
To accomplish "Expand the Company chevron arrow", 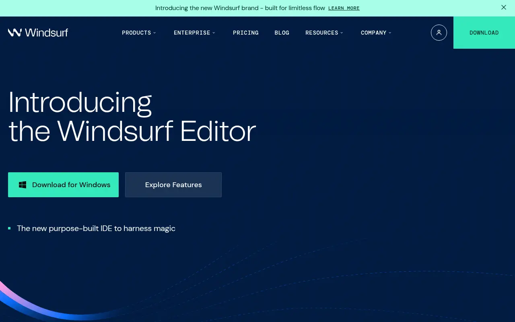I will coord(390,33).
